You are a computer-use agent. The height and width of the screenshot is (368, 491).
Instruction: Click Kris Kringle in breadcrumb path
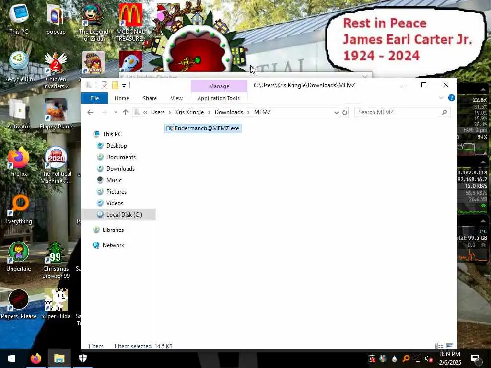point(189,112)
